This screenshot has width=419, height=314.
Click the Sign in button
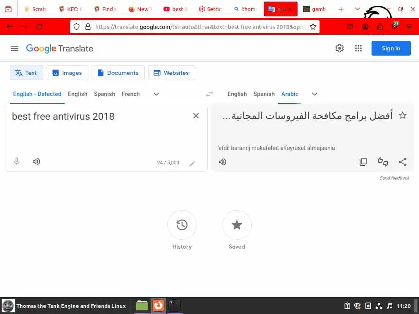pyautogui.click(x=391, y=48)
